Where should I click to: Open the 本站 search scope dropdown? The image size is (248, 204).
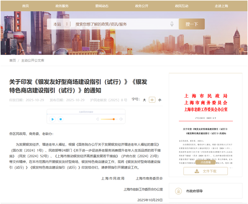[61, 24]
